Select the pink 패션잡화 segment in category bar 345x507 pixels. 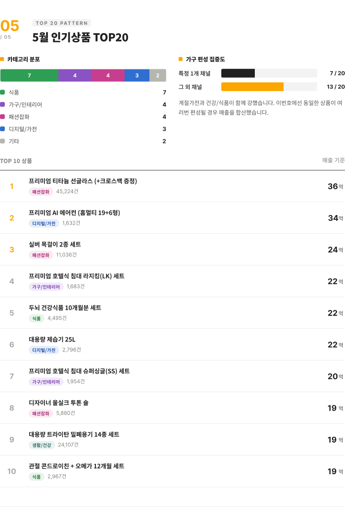coord(108,75)
